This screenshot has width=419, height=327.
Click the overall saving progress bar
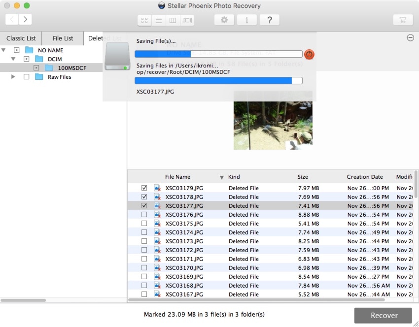(218, 54)
